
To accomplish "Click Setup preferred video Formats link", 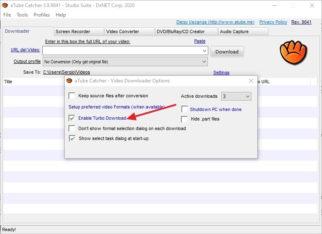I will click(x=117, y=107).
